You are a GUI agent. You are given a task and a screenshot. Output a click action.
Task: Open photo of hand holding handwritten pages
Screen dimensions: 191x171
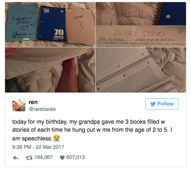50,70
